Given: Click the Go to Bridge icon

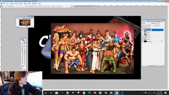Looking at the screenshot, I should 72,6.
